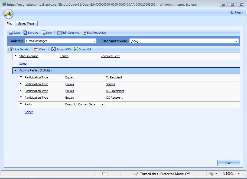This screenshot has width=247, height=179.
Task: Open Edit Properties from toolbar
Action: pyautogui.click(x=84, y=33)
